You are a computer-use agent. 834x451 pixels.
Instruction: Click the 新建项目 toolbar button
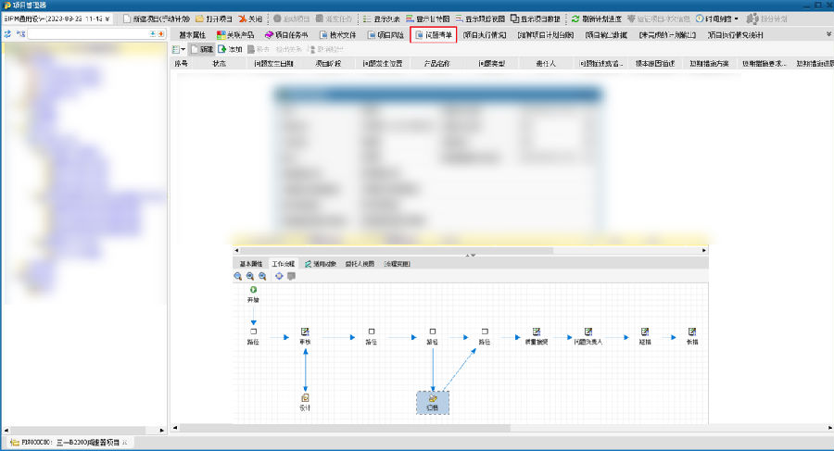pos(155,19)
